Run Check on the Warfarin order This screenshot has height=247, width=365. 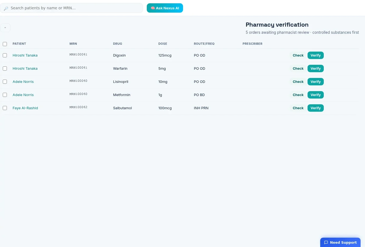coord(298,68)
